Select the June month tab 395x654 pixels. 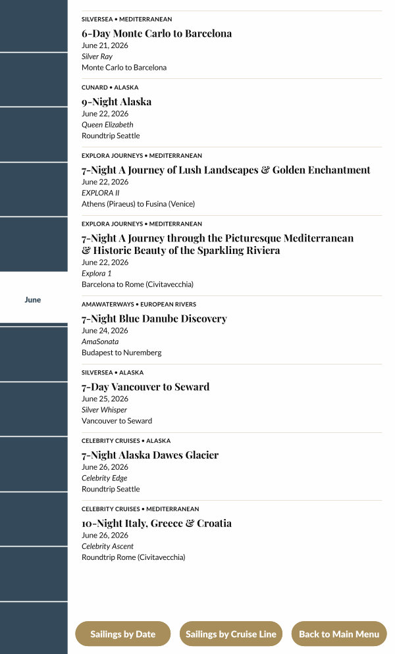pos(33,300)
